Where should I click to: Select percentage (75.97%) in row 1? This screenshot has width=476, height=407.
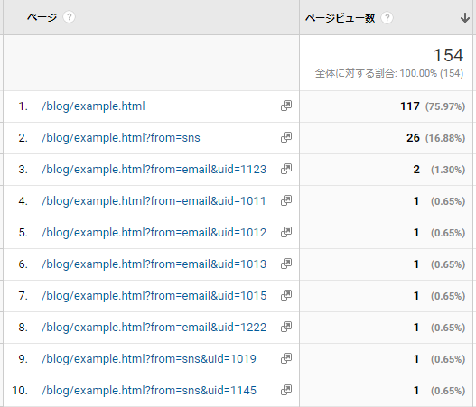point(445,106)
